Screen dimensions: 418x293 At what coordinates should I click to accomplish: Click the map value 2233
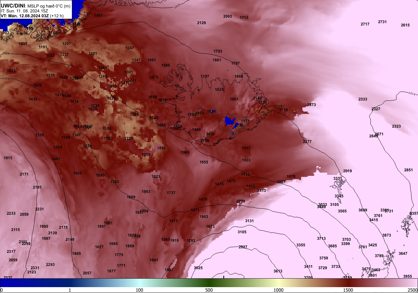click(11, 213)
